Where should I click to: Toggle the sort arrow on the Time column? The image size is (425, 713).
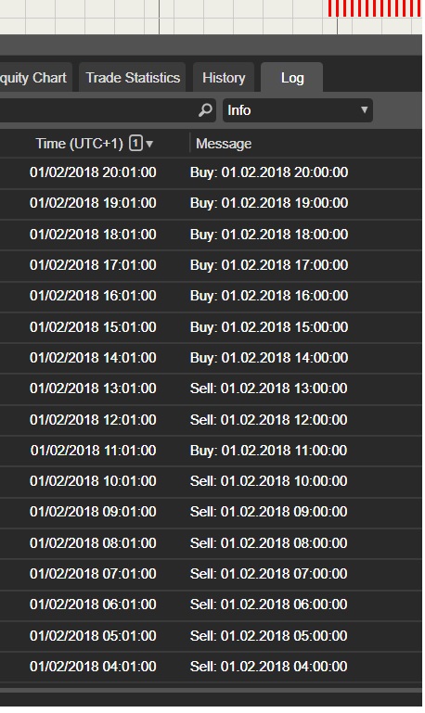tap(149, 145)
